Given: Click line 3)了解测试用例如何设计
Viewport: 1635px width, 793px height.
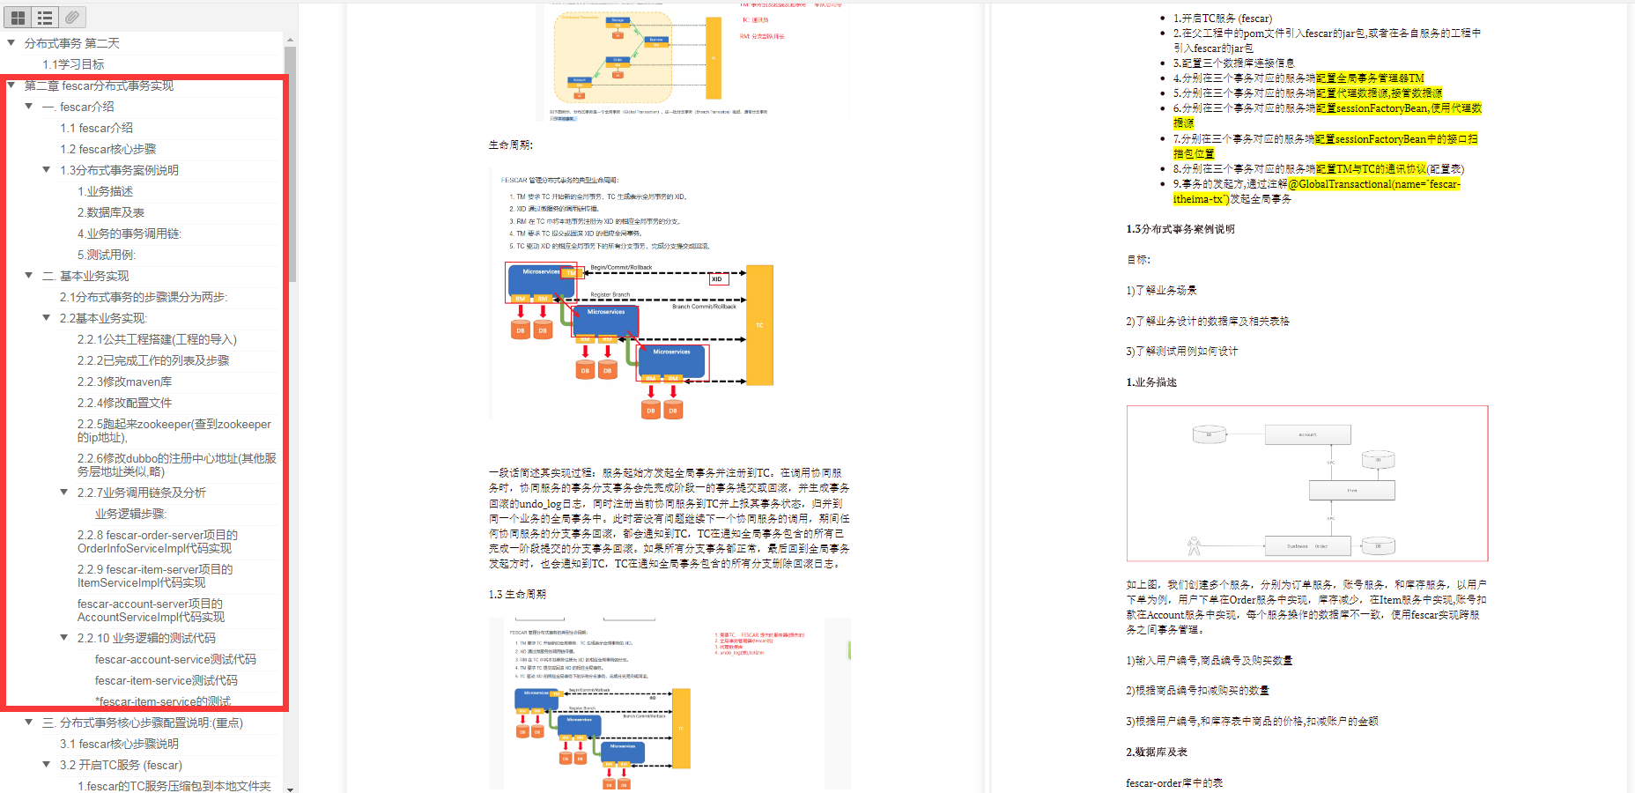Looking at the screenshot, I should 1182,351.
